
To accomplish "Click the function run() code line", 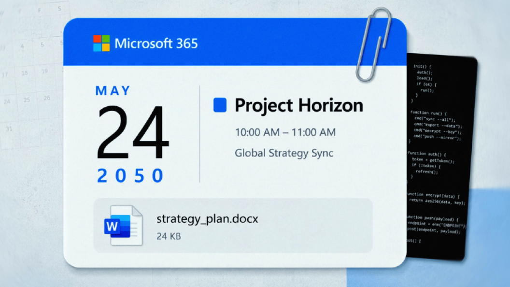I will (x=429, y=113).
